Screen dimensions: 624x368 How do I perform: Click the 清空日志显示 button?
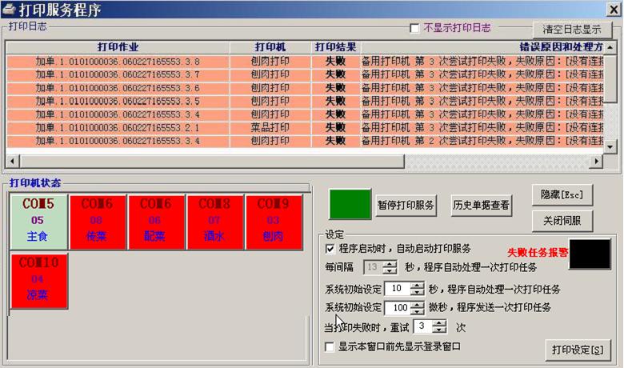[x=572, y=29]
